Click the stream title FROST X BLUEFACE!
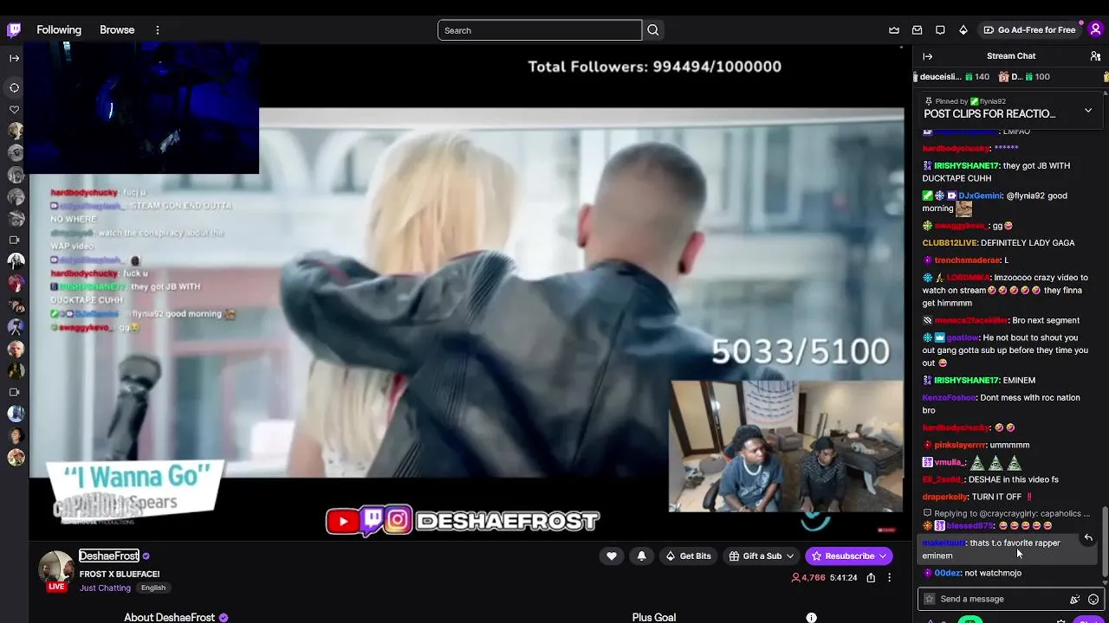This screenshot has width=1109, height=623. click(120, 575)
